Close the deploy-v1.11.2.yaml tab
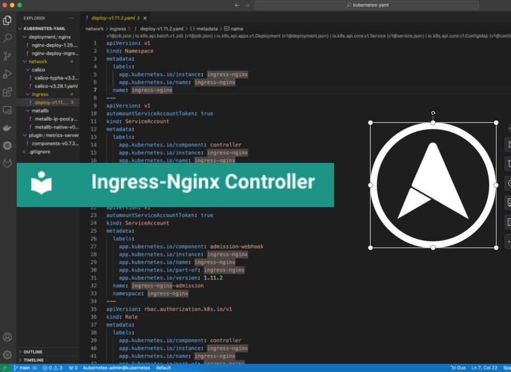 pos(145,18)
